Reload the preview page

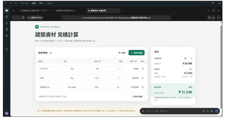(23, 18)
